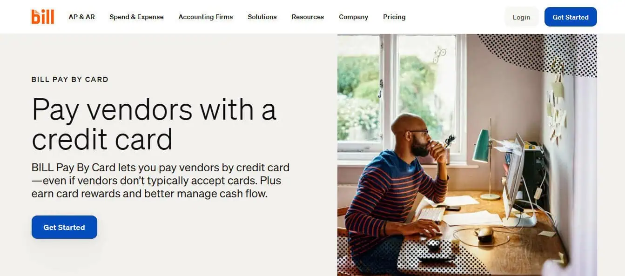
Task: Open the AP & AR menu
Action: click(81, 17)
